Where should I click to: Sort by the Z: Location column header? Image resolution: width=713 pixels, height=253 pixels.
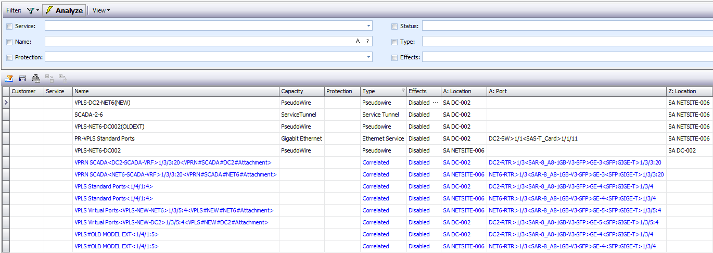(690, 91)
